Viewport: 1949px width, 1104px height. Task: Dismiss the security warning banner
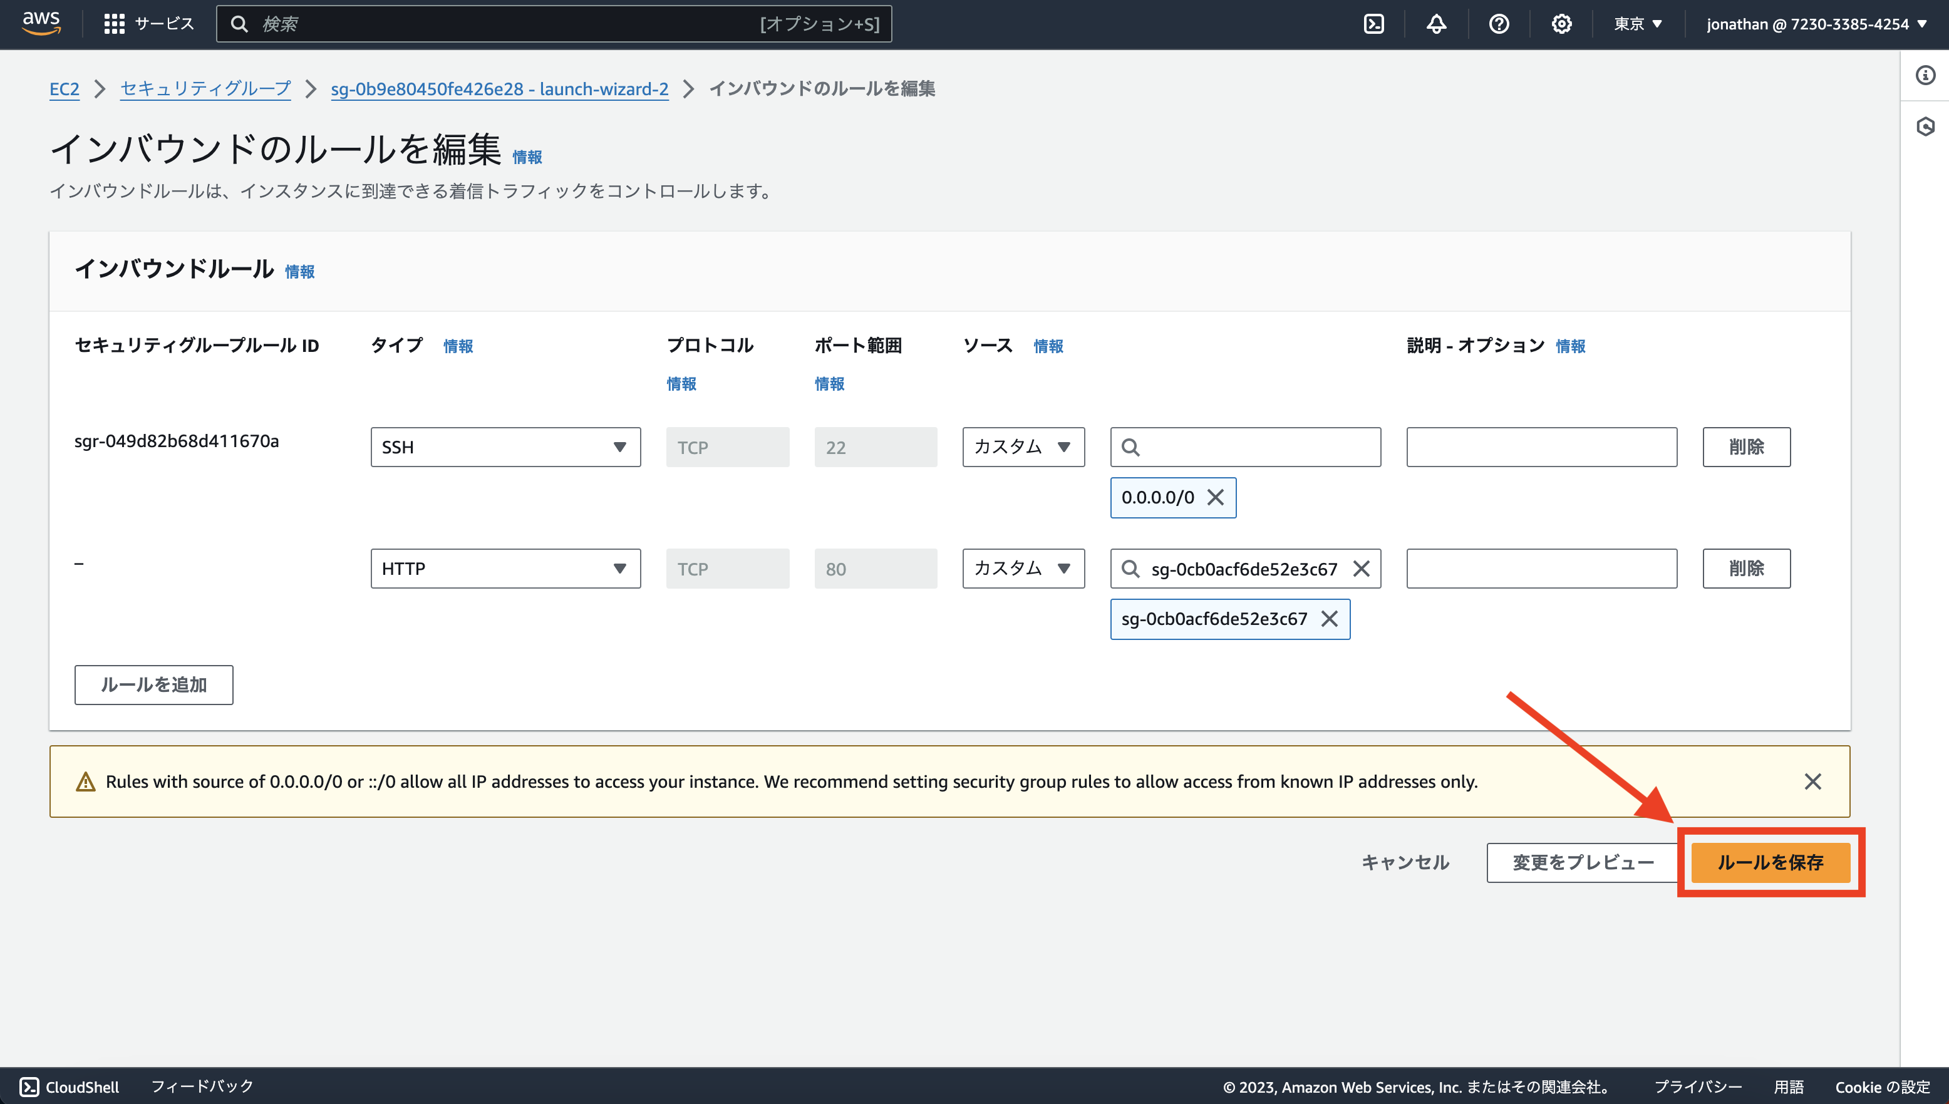[1813, 781]
